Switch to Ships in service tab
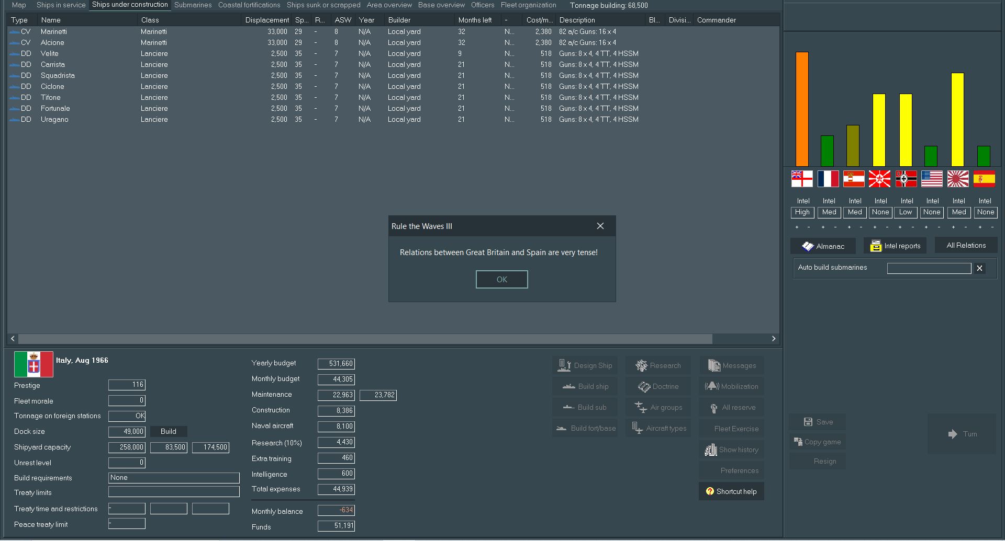Viewport: 1005px width, 541px height. coord(61,5)
